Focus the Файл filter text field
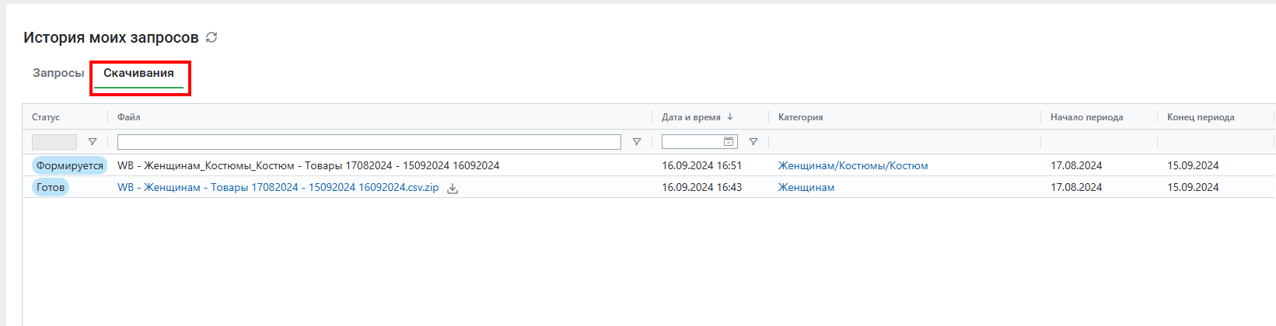The width and height of the screenshot is (1276, 326). coord(369,142)
